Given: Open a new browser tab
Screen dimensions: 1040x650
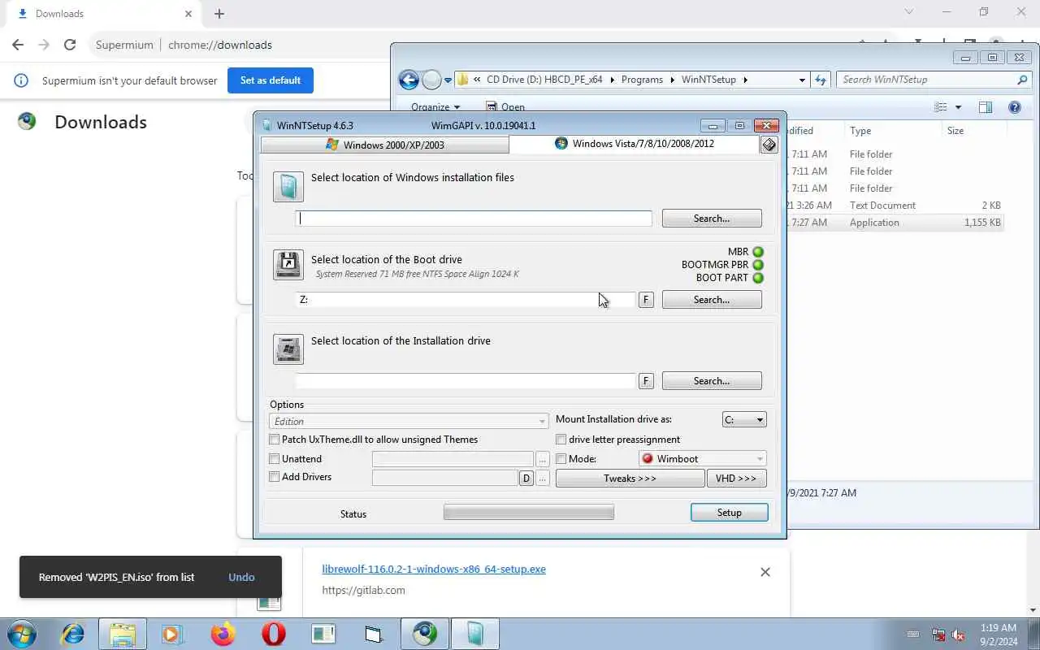Looking at the screenshot, I should [219, 14].
